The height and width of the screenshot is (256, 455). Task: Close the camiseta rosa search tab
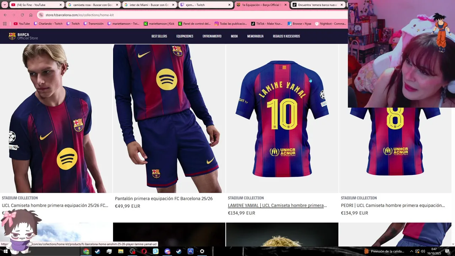(x=117, y=5)
